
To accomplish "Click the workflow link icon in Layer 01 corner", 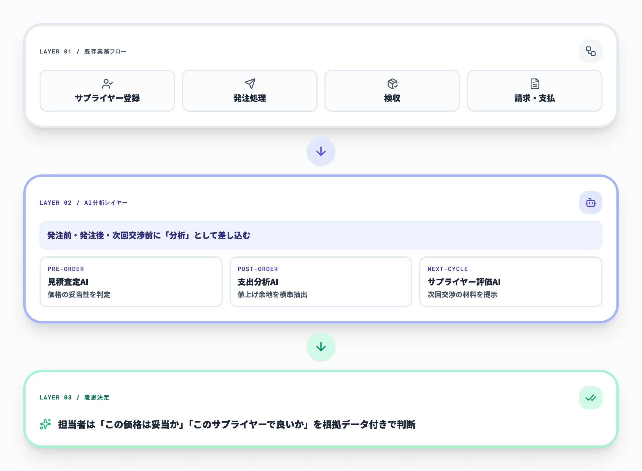I will coord(591,51).
